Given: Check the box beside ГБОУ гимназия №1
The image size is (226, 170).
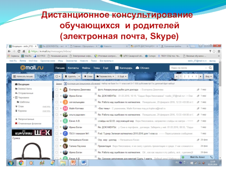Looking at the screenshot, I should click(56, 133).
